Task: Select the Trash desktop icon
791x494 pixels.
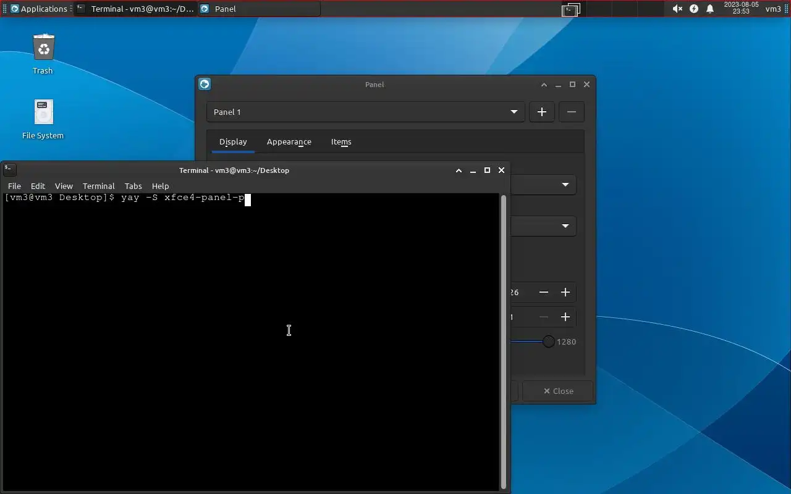Action: (x=43, y=54)
